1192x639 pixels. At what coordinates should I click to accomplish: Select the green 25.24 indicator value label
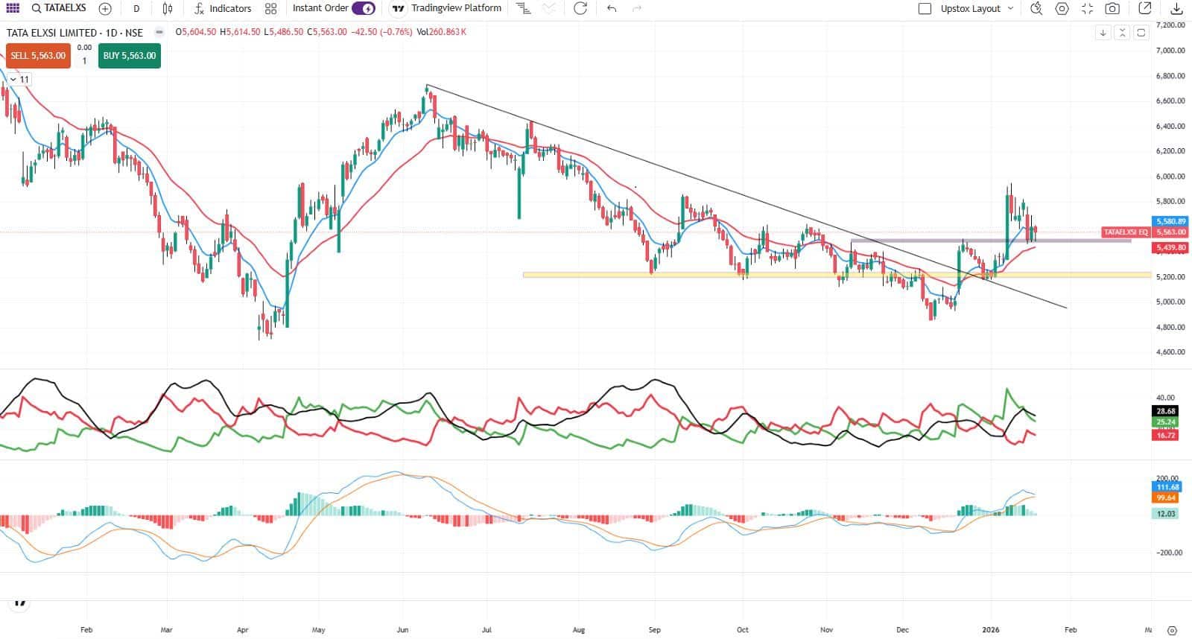tap(1166, 422)
